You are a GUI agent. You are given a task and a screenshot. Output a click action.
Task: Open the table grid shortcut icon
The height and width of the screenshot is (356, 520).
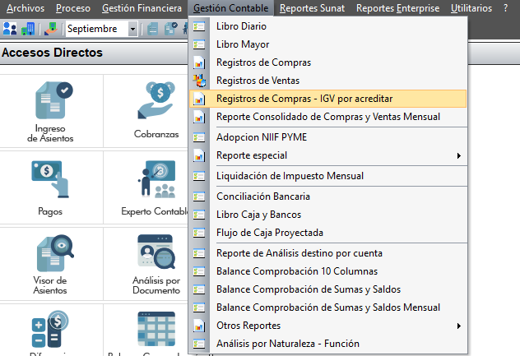tap(156, 329)
